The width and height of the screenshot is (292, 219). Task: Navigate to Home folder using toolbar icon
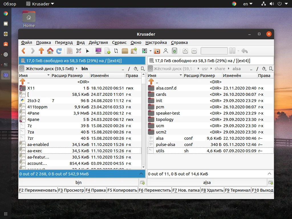click(x=50, y=51)
